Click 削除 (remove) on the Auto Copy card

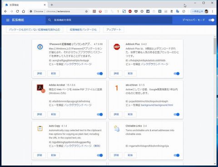[x=54, y=155]
